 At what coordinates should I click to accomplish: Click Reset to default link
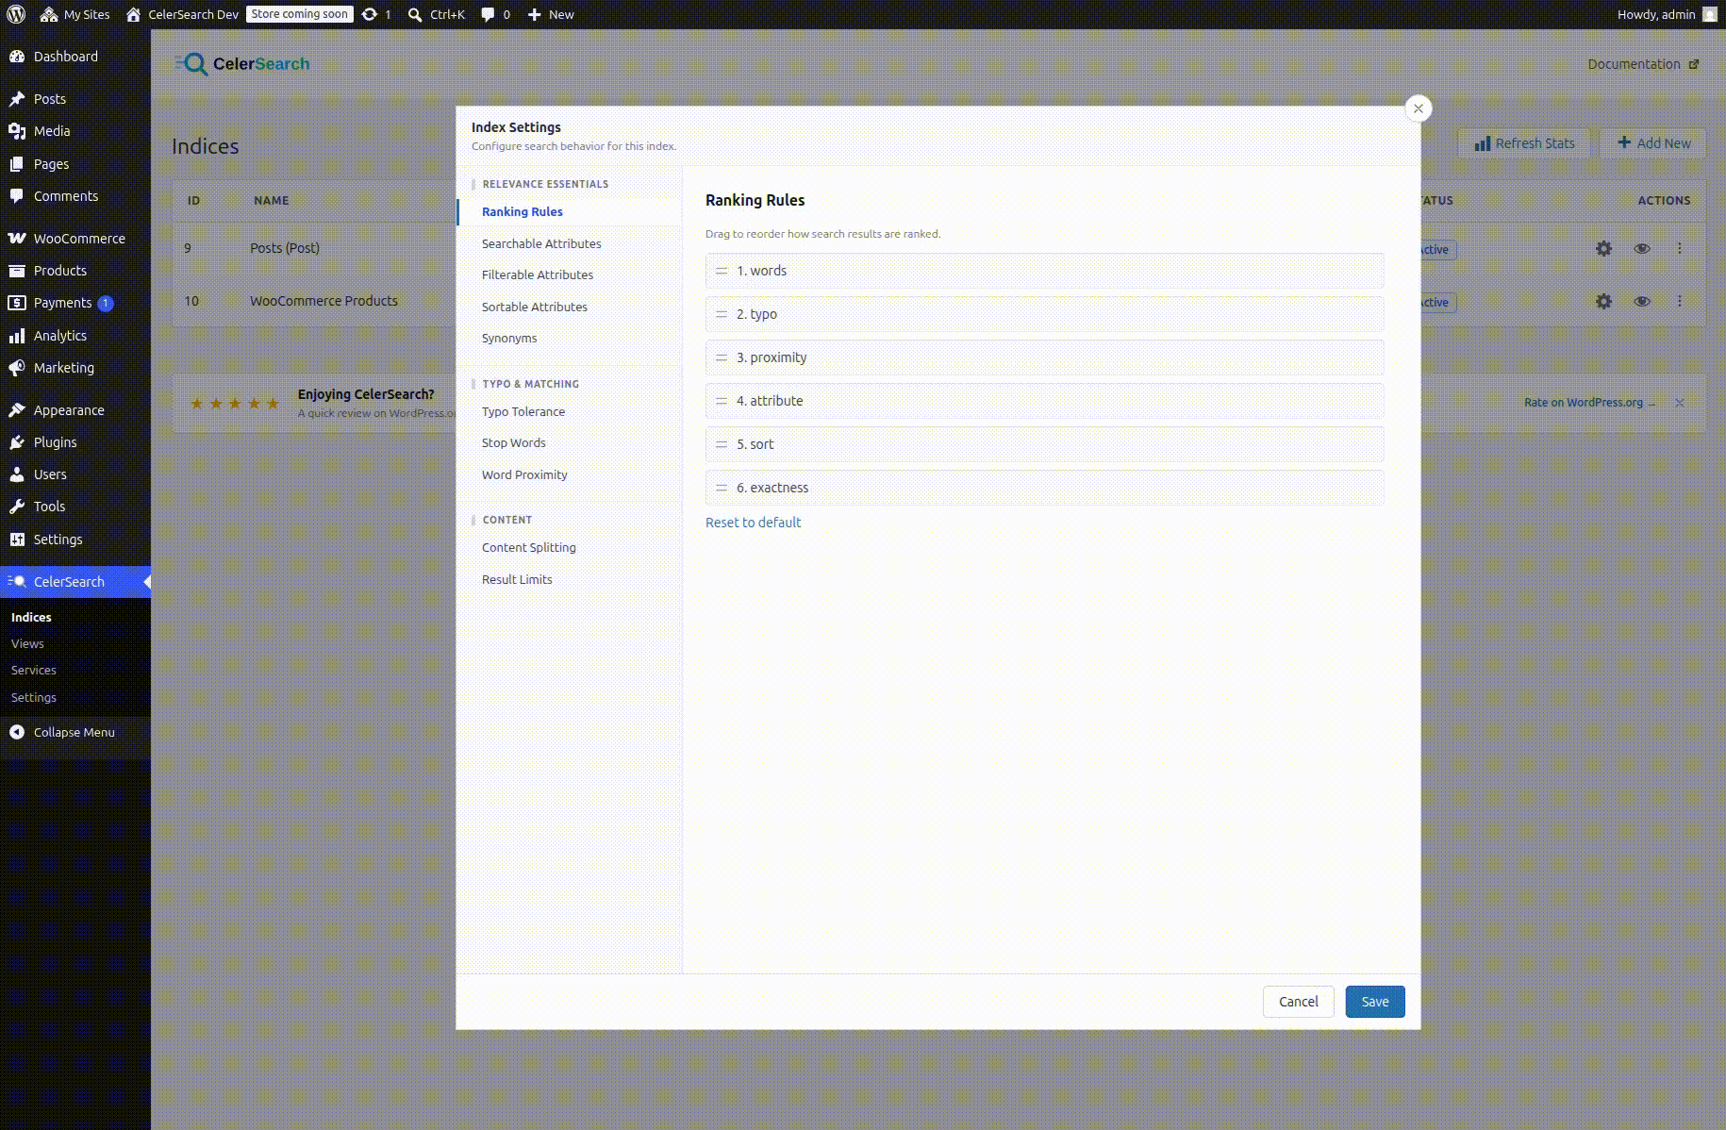coord(753,523)
